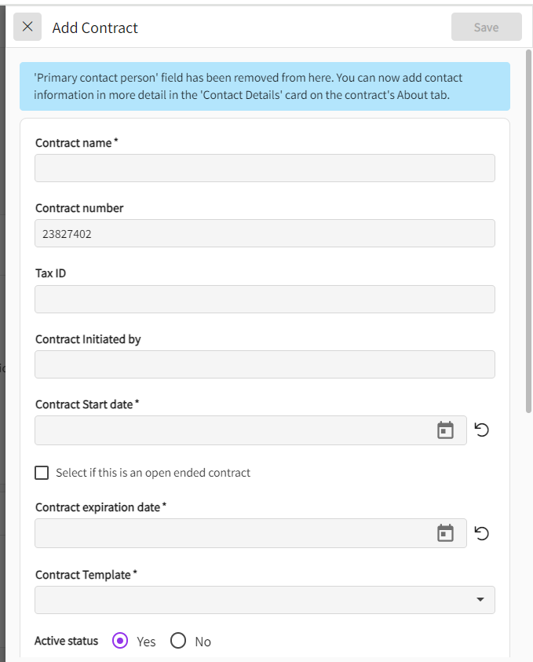Viewport: 533px width, 662px height.
Task: Reset the Contract Start date value
Action: [x=482, y=430]
